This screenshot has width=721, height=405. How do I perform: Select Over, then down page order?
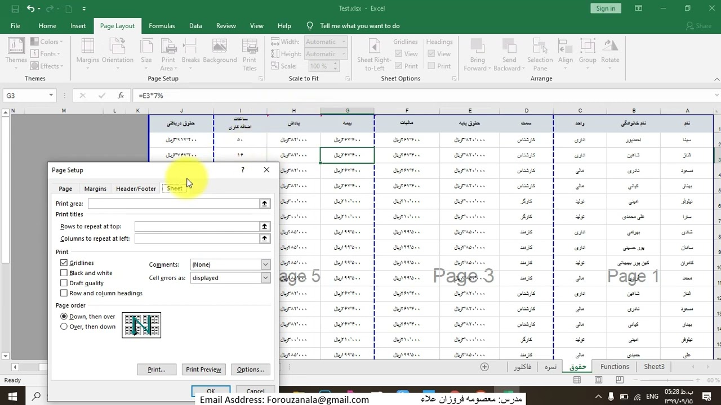(64, 326)
